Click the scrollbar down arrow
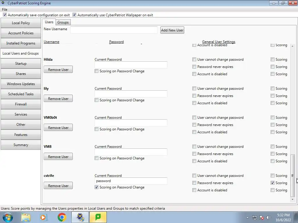The height and width of the screenshot is (223, 298). point(293,199)
